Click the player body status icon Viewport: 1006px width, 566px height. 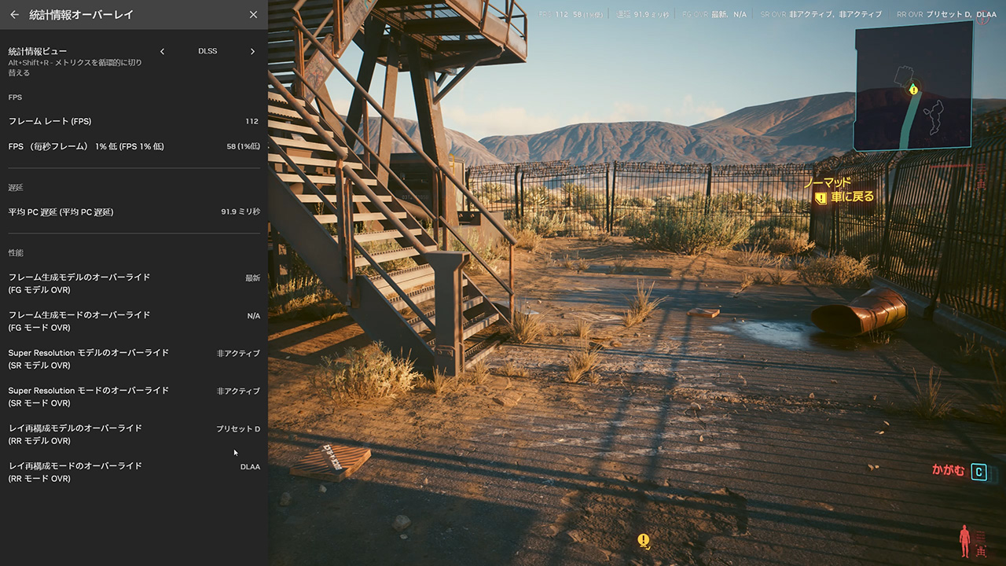coord(964,541)
